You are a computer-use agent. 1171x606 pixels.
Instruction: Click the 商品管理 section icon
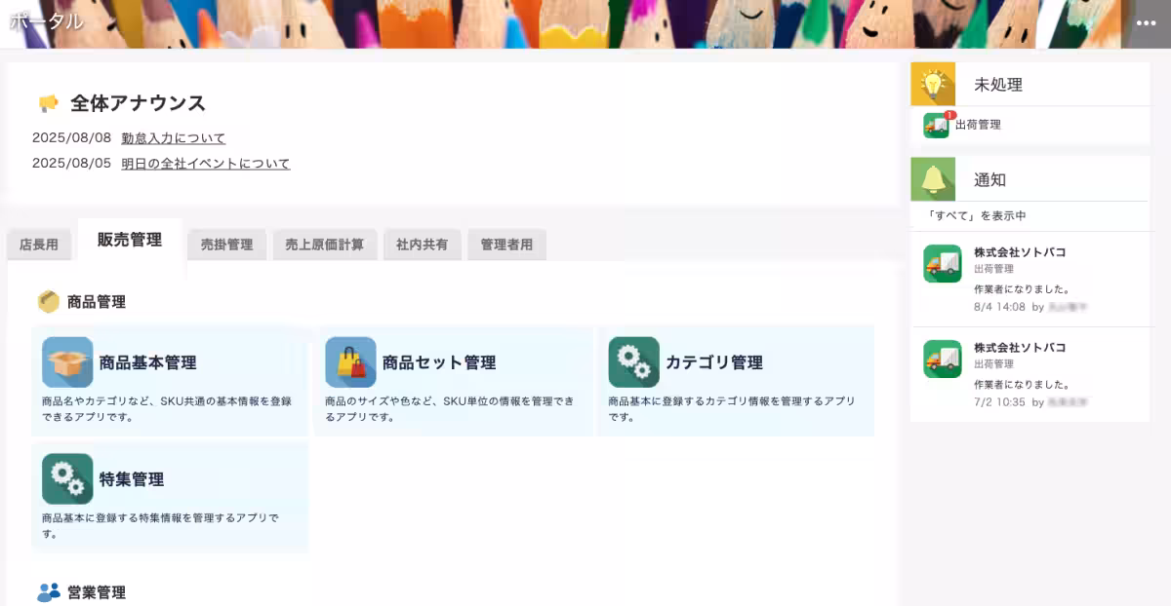coord(48,302)
